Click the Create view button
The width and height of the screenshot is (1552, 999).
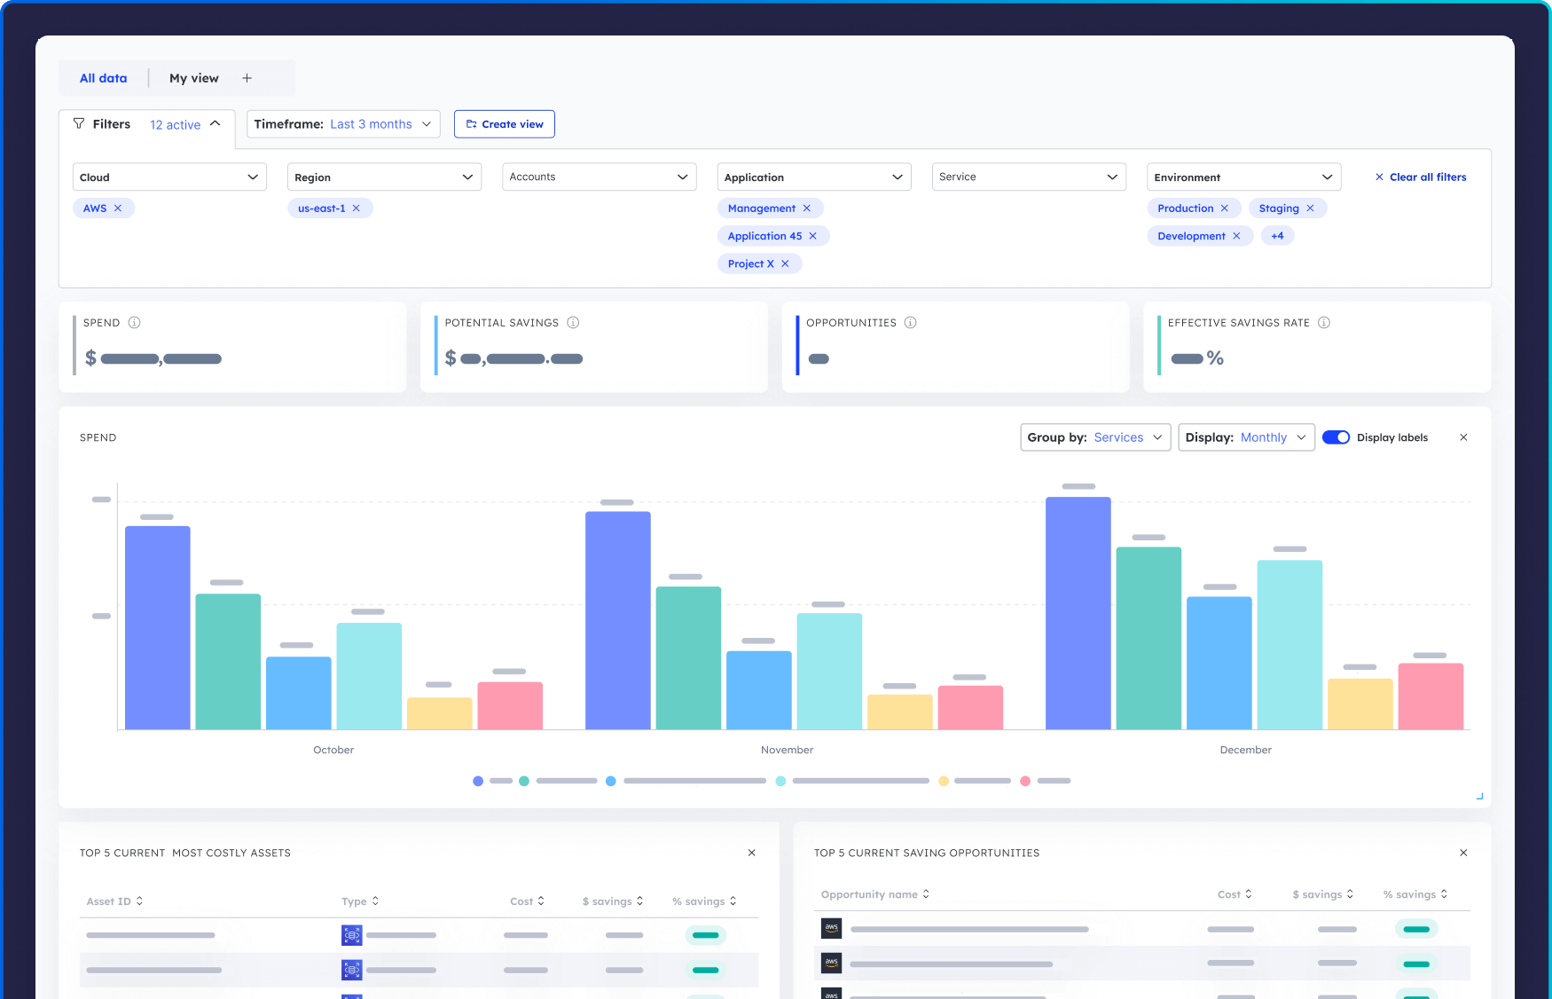pos(505,124)
